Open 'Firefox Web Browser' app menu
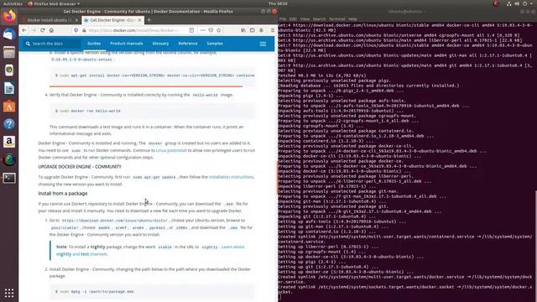The height and width of the screenshot is (302, 537). point(54,3)
